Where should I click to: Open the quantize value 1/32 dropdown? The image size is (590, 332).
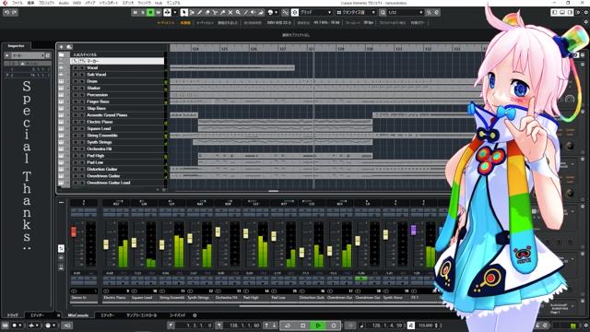tap(406, 12)
